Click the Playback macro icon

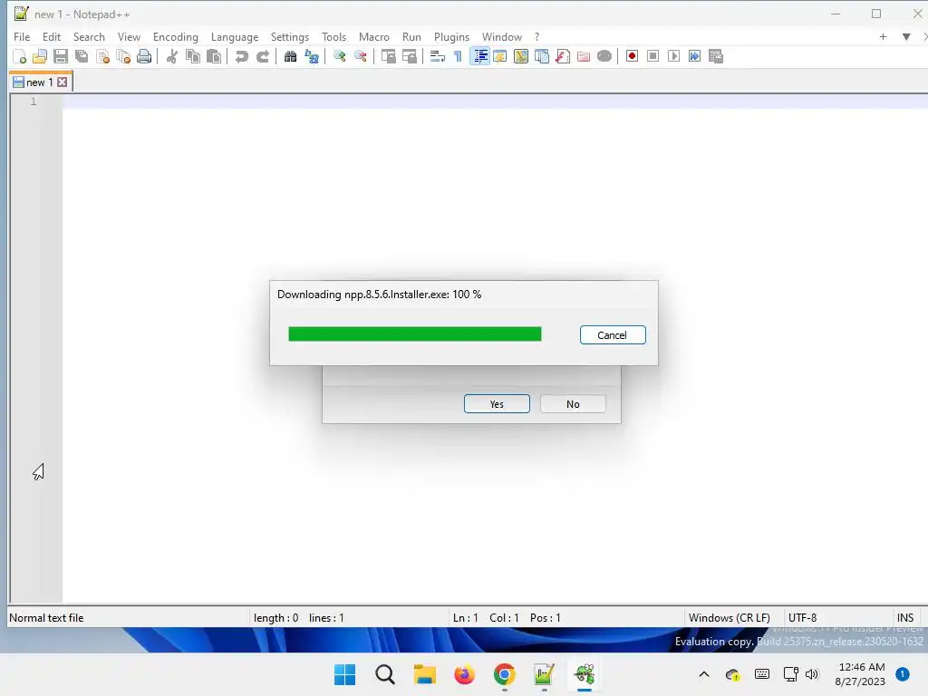(x=673, y=56)
